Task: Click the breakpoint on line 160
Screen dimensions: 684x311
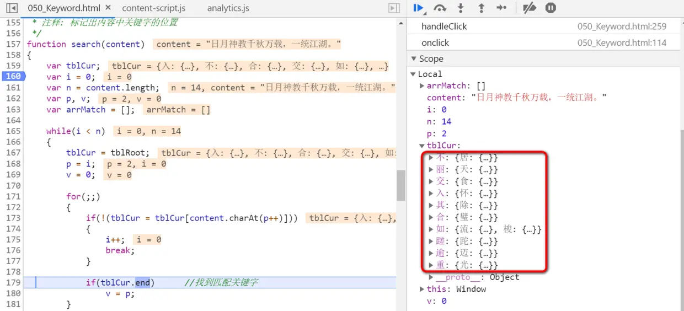Action: [x=13, y=77]
